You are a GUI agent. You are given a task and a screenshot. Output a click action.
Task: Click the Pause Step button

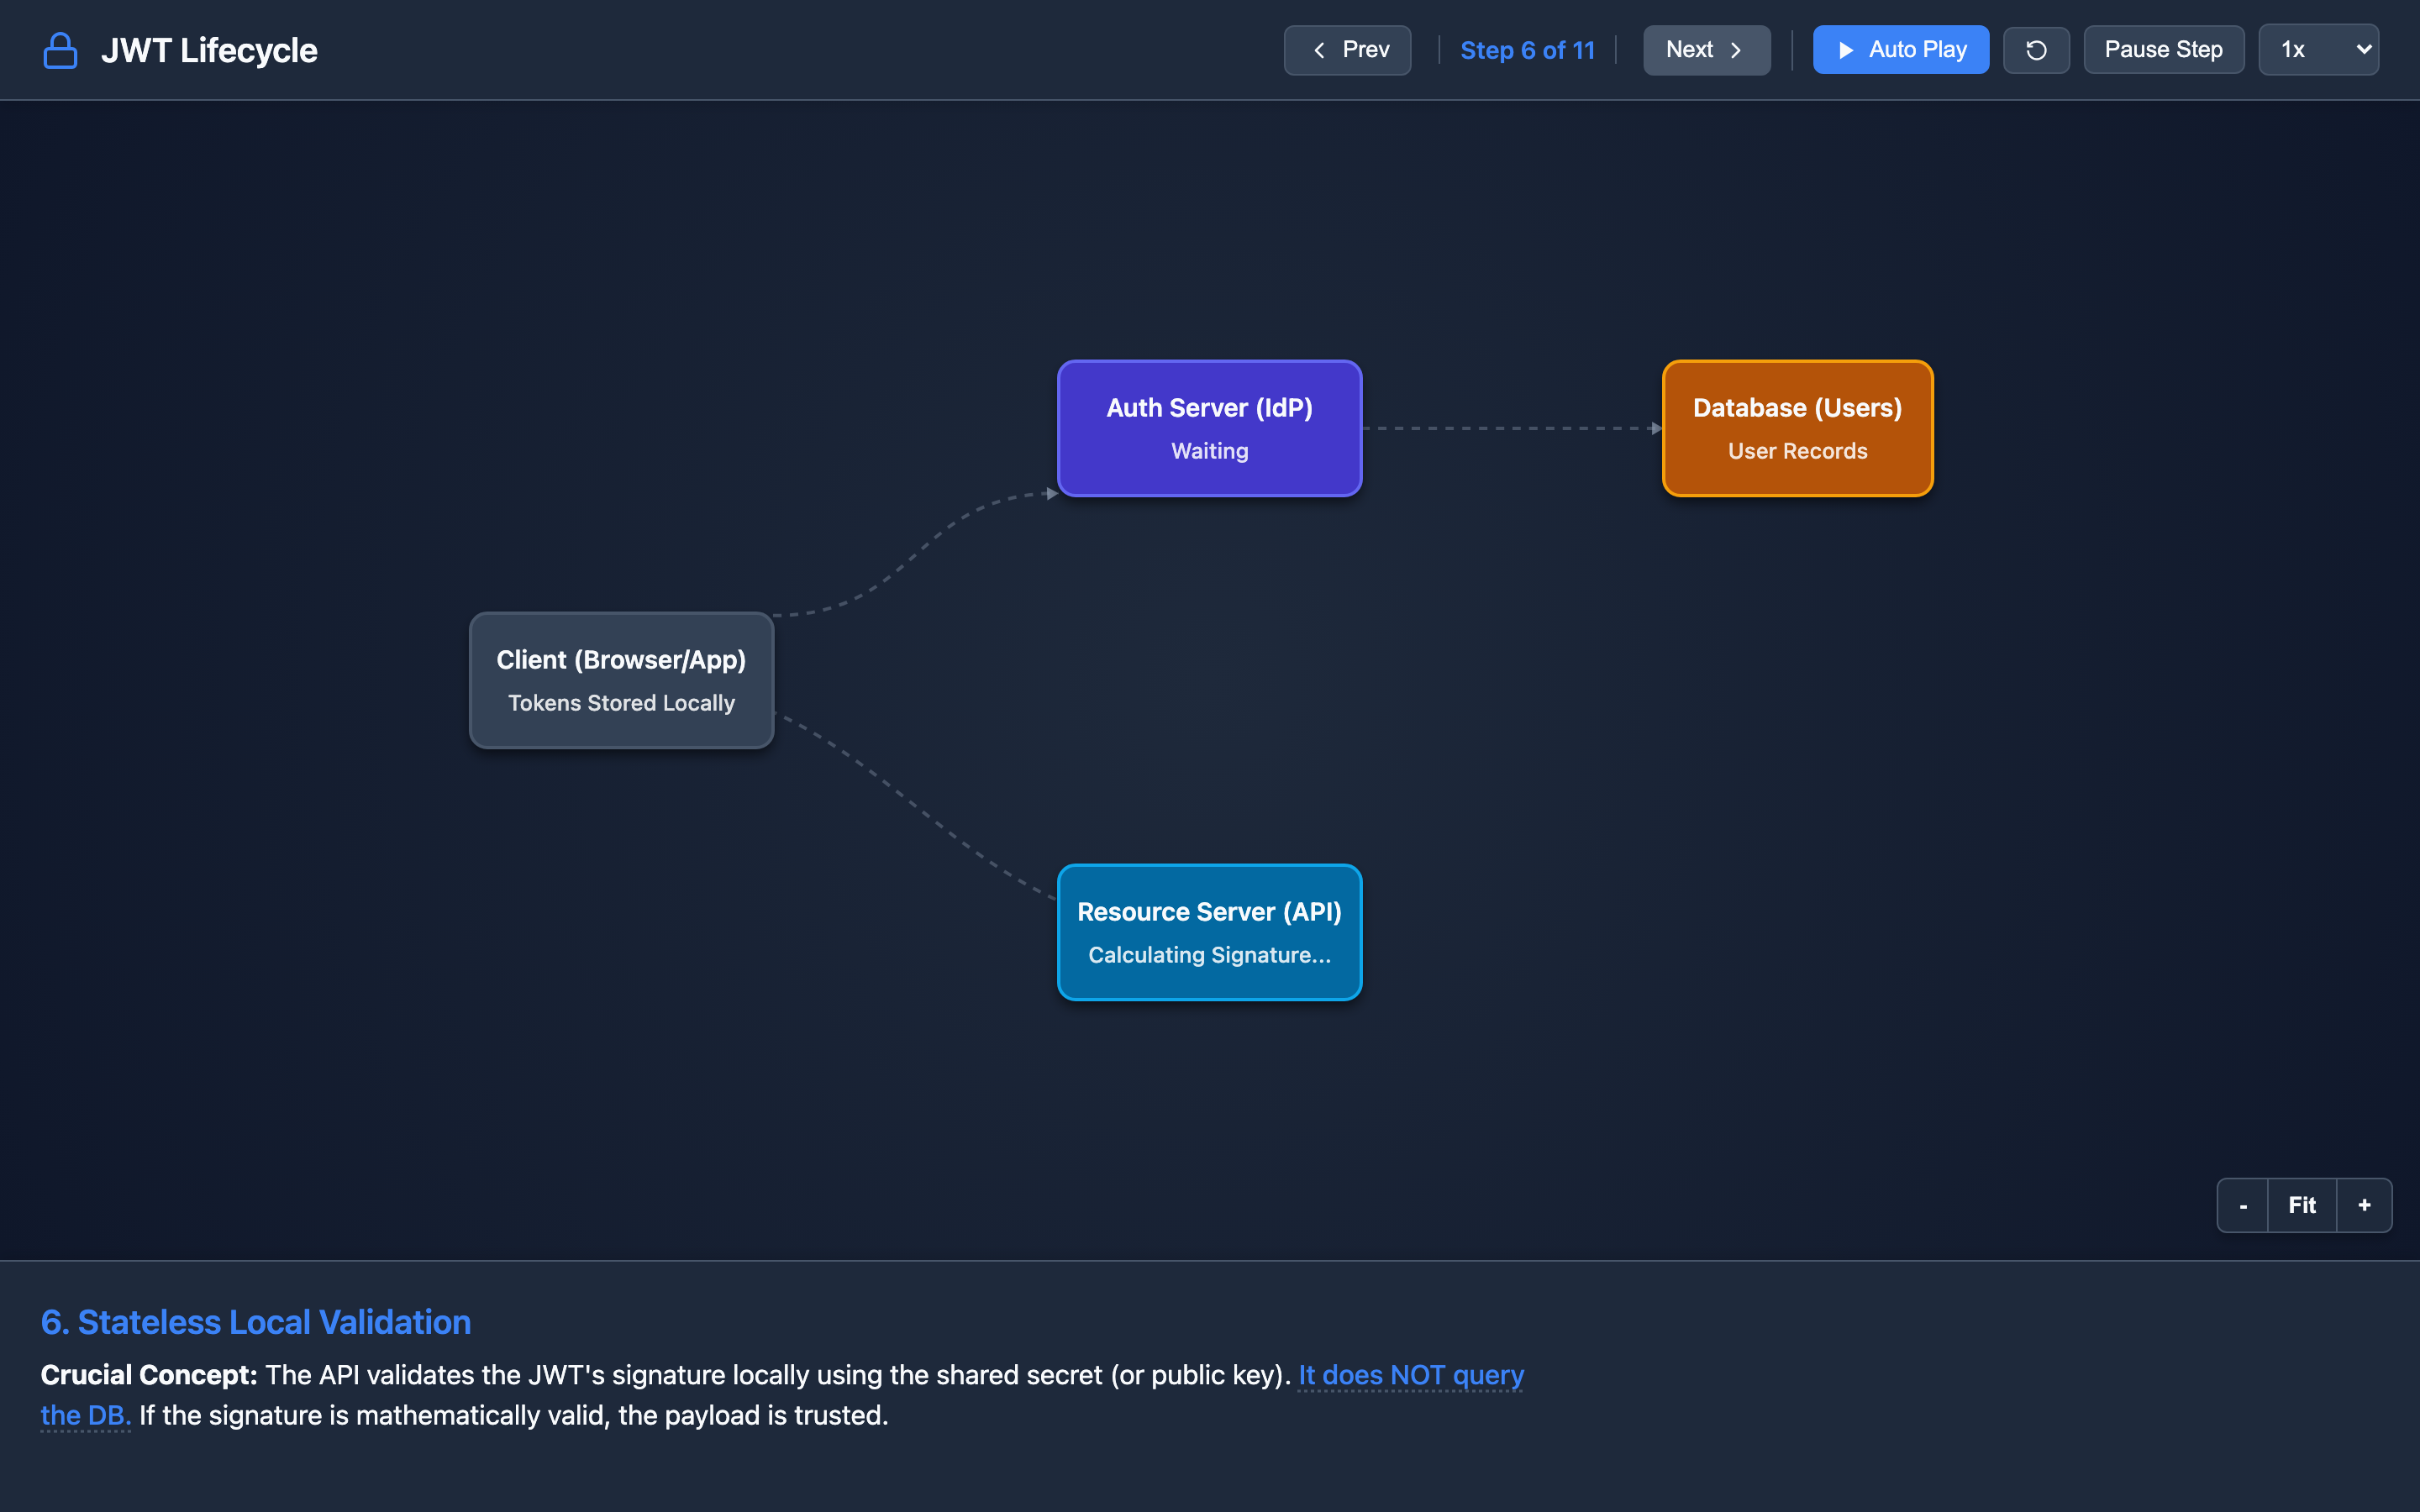[2163, 50]
